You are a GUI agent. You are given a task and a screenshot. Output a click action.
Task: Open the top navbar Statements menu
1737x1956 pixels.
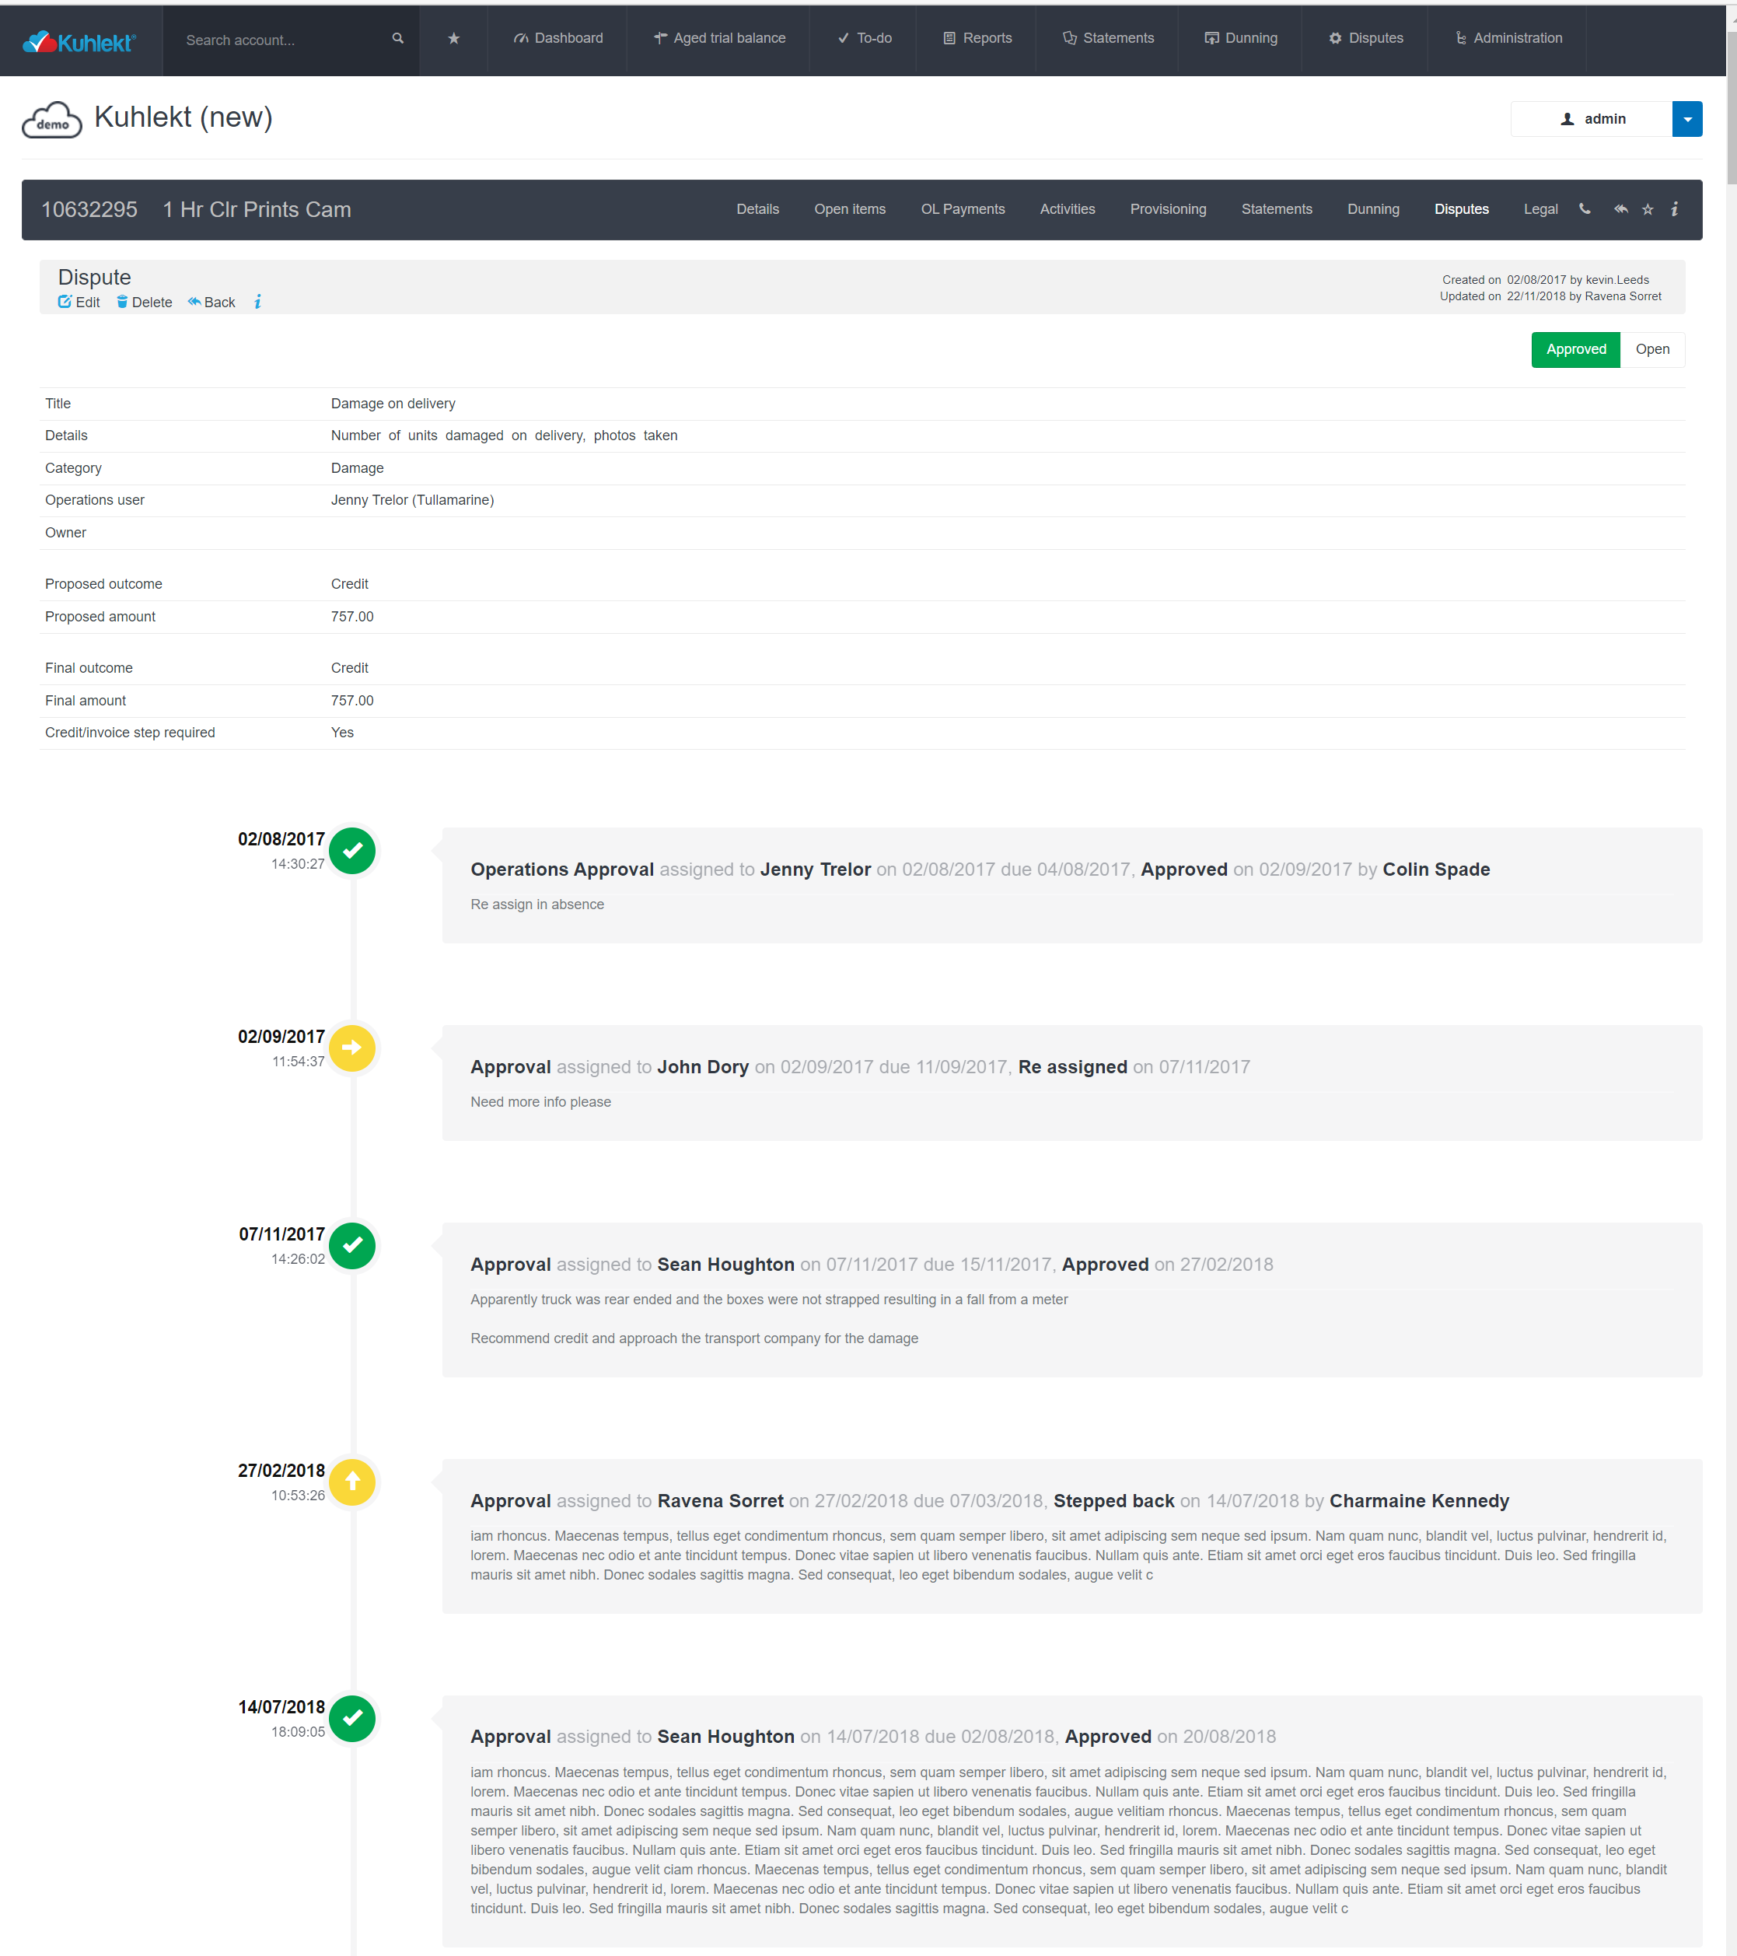[x=1108, y=38]
